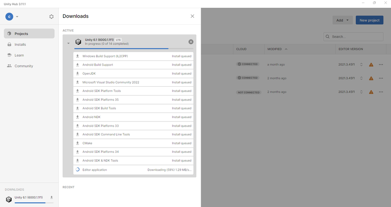Click download icon for Android SDK Command Line Tools
This screenshot has height=207, width=391.
78,134
